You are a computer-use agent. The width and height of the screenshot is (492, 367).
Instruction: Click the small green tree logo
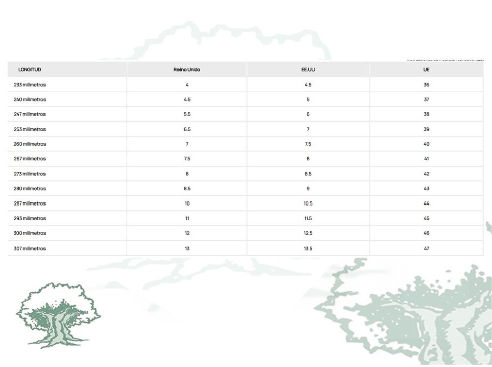[57, 315]
